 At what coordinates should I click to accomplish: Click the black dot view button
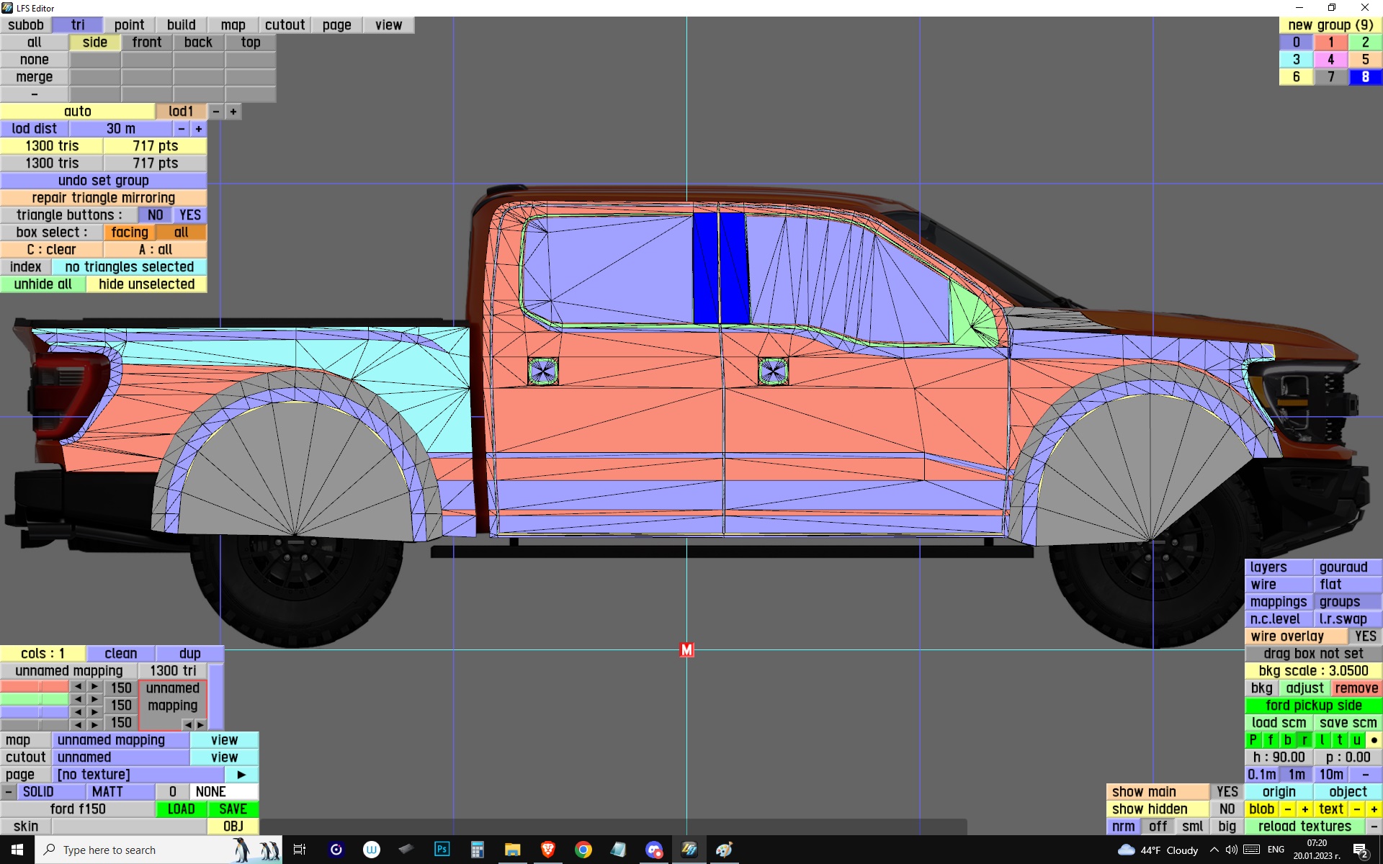(1374, 740)
